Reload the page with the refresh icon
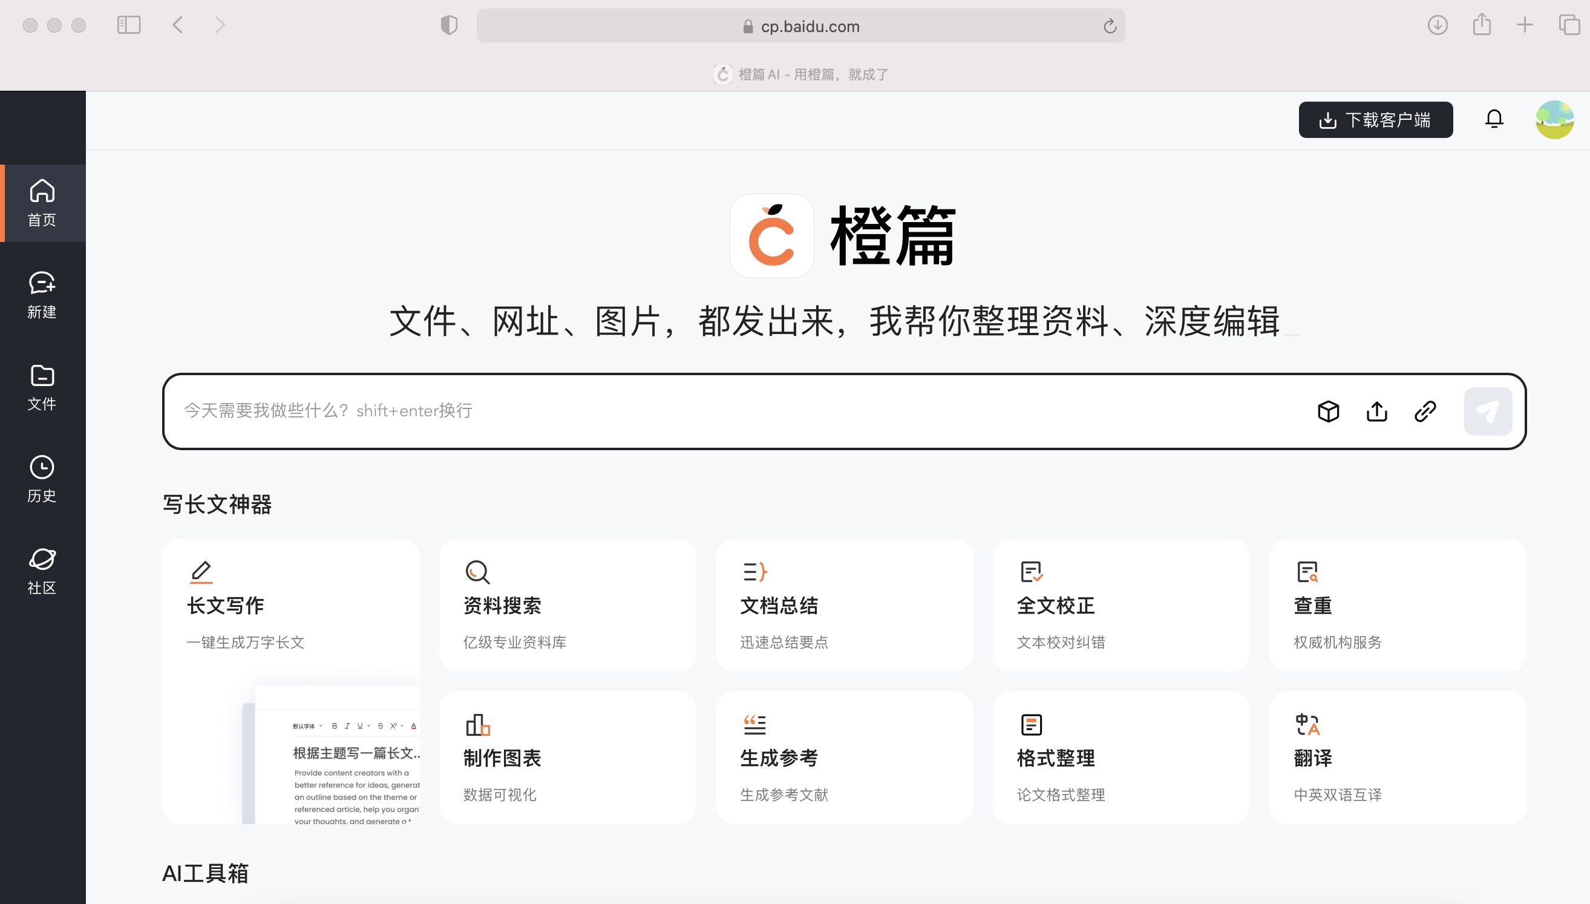This screenshot has height=904, width=1590. tap(1110, 26)
